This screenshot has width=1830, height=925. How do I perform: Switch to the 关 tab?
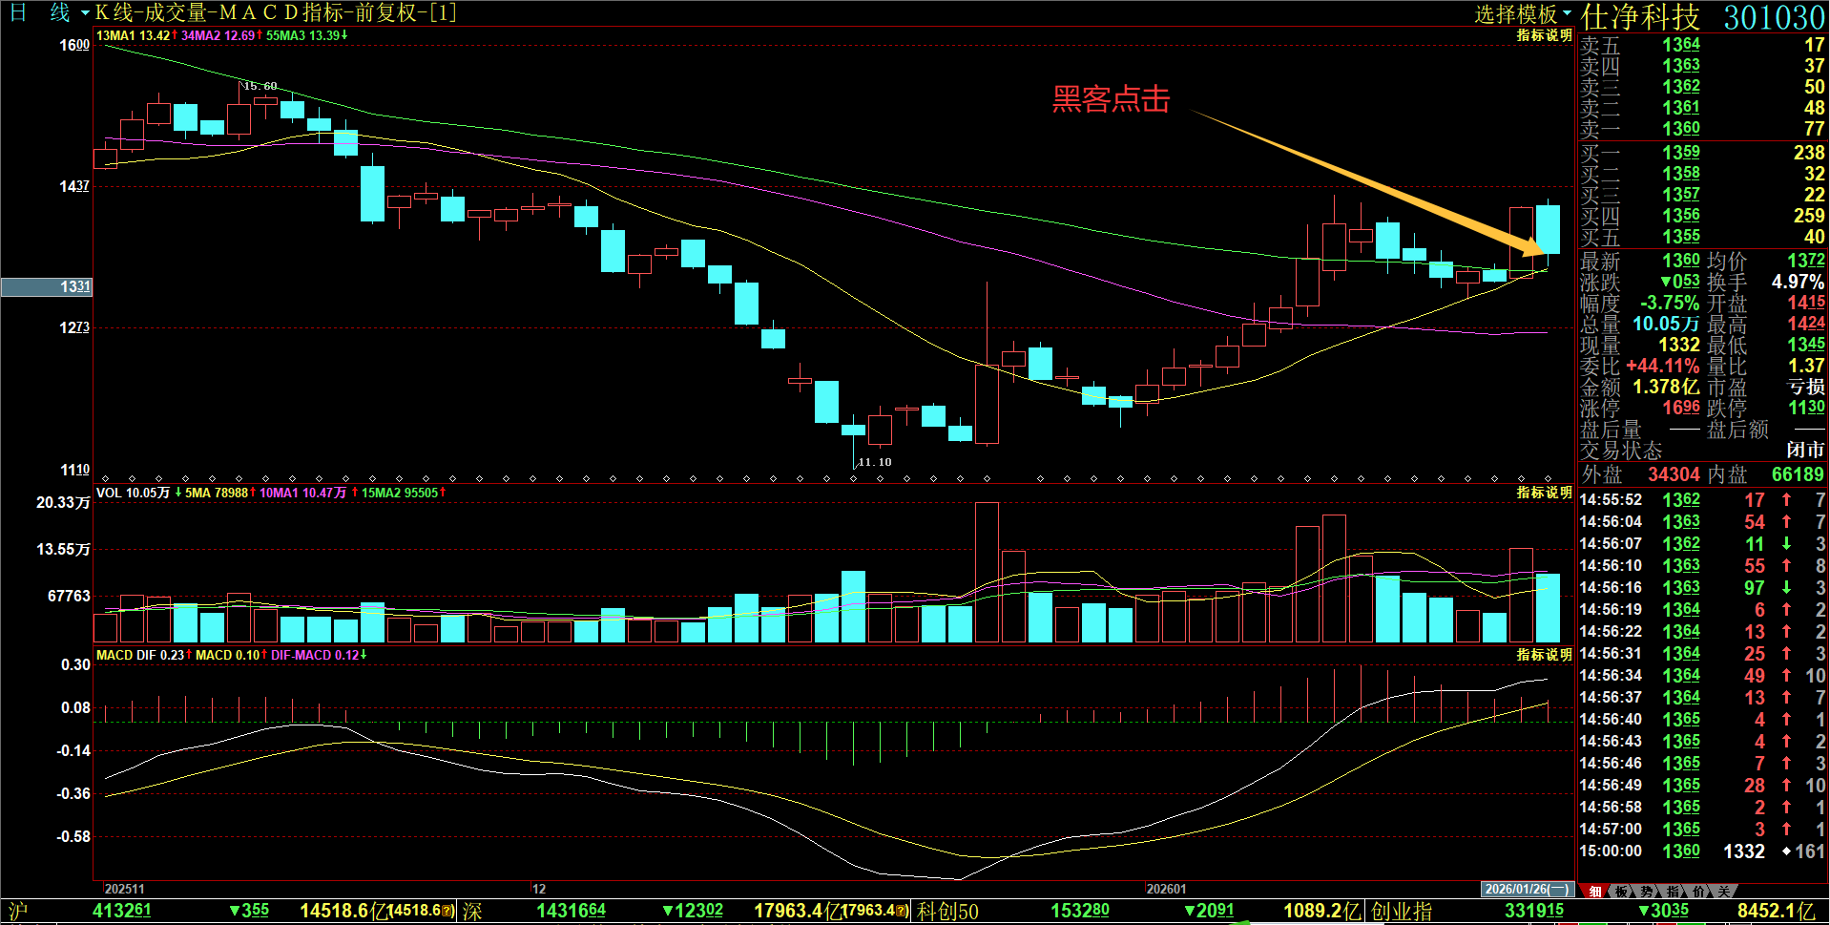1723,892
